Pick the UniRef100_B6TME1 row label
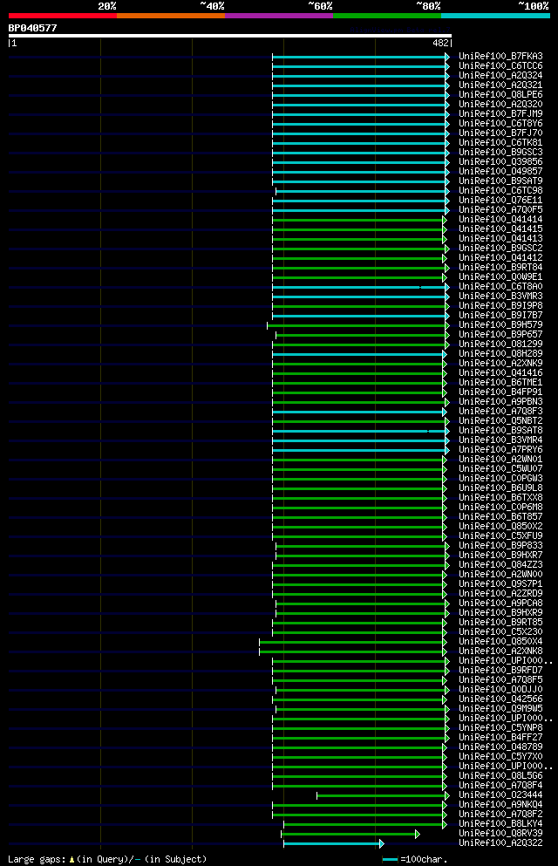The width and height of the screenshot is (558, 866). (x=500, y=382)
